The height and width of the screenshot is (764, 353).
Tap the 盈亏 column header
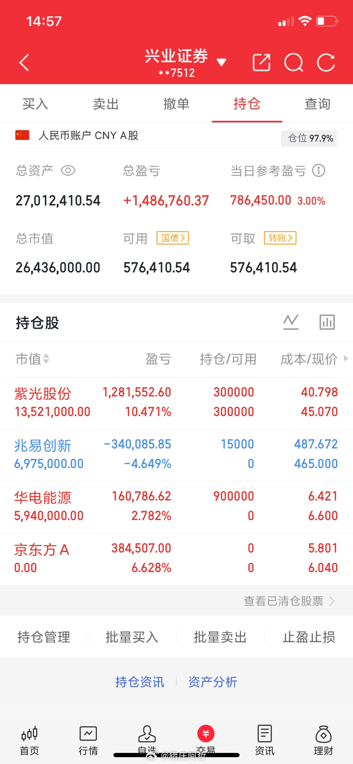[x=158, y=359]
